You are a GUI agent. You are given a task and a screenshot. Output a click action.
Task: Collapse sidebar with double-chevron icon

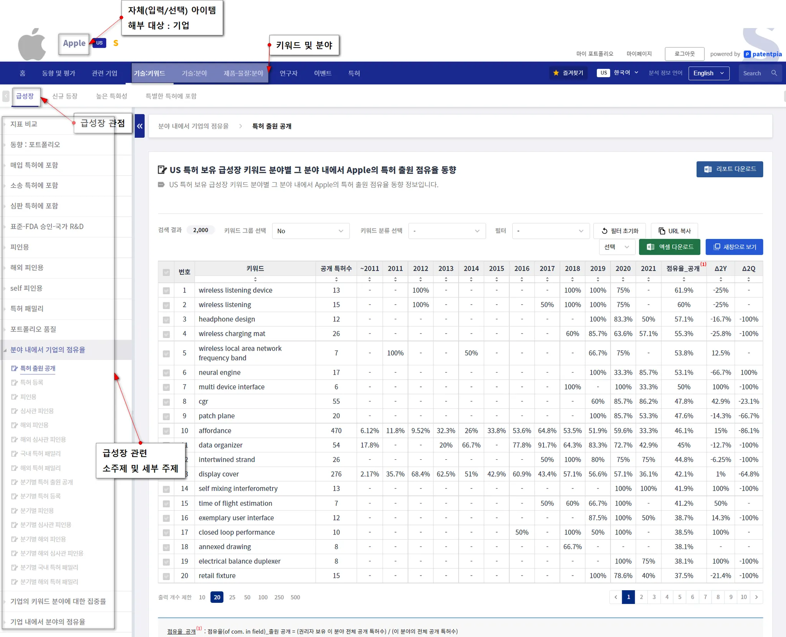pos(140,126)
